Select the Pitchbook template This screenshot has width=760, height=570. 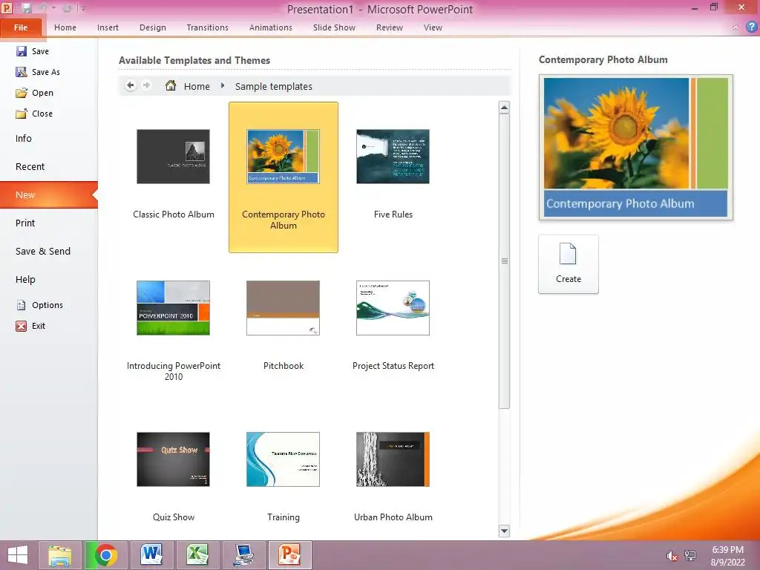[x=284, y=330]
